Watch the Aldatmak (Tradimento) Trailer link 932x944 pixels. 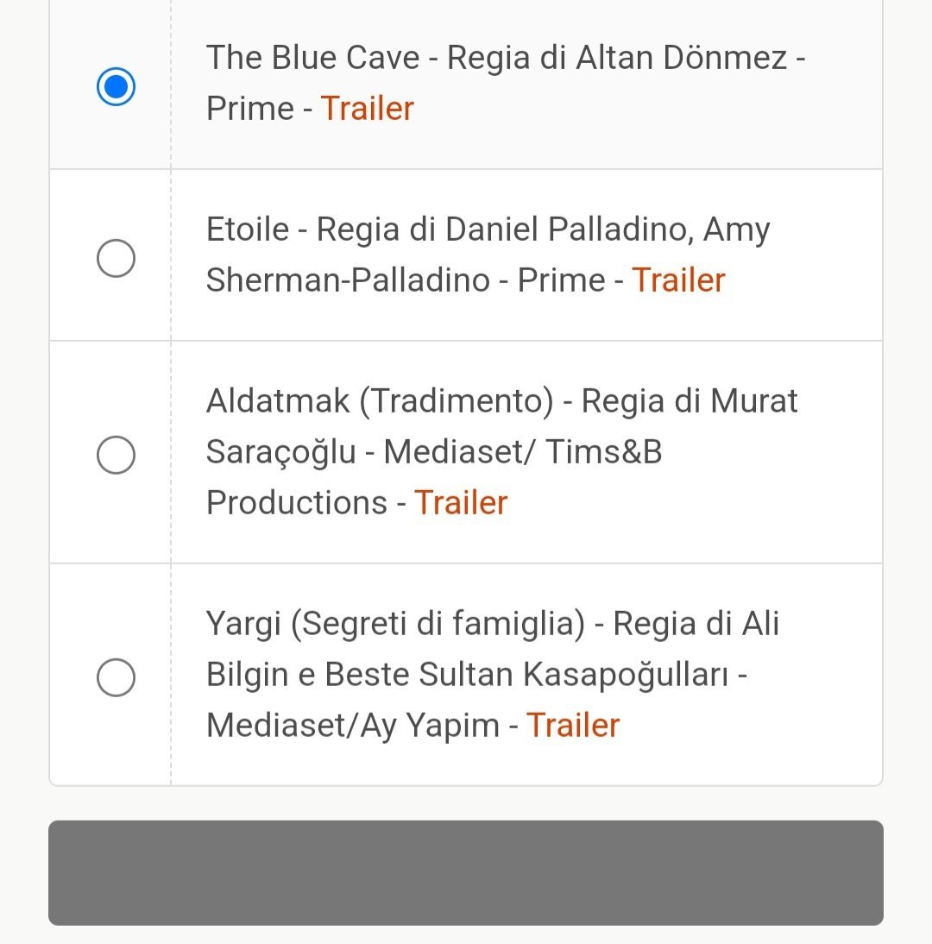tap(461, 503)
